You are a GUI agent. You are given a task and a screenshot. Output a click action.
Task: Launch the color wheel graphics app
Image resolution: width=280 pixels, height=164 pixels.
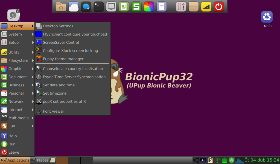click(x=149, y=6)
